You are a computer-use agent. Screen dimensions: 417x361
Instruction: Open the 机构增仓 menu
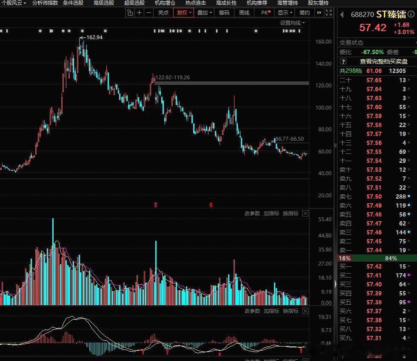165,3
